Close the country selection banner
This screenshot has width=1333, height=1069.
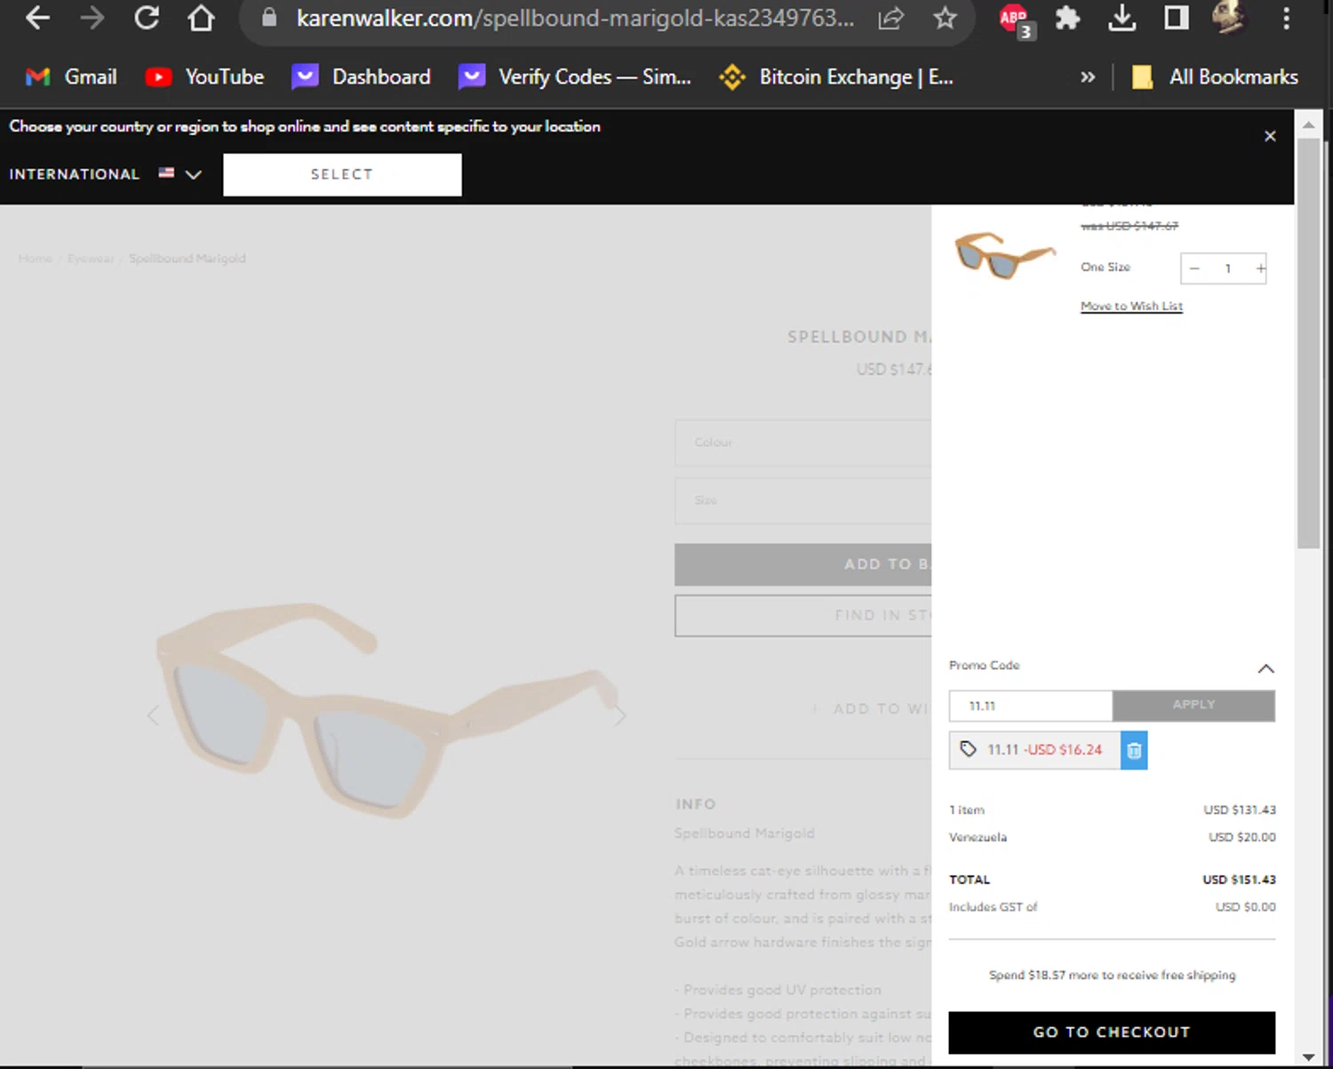(x=1270, y=136)
